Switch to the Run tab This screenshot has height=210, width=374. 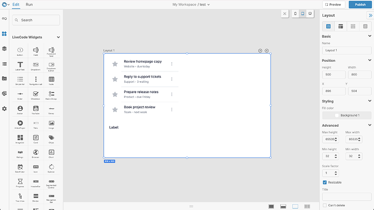click(x=29, y=4)
